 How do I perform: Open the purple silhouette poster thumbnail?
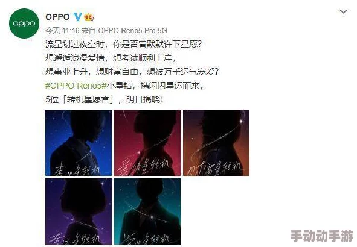(79, 211)
